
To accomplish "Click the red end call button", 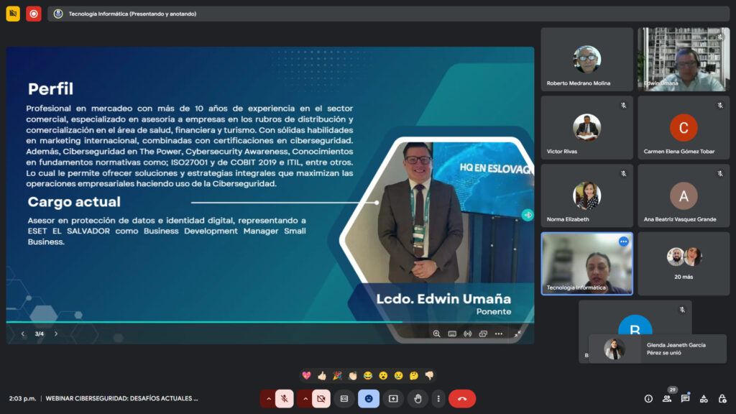I will [462, 398].
